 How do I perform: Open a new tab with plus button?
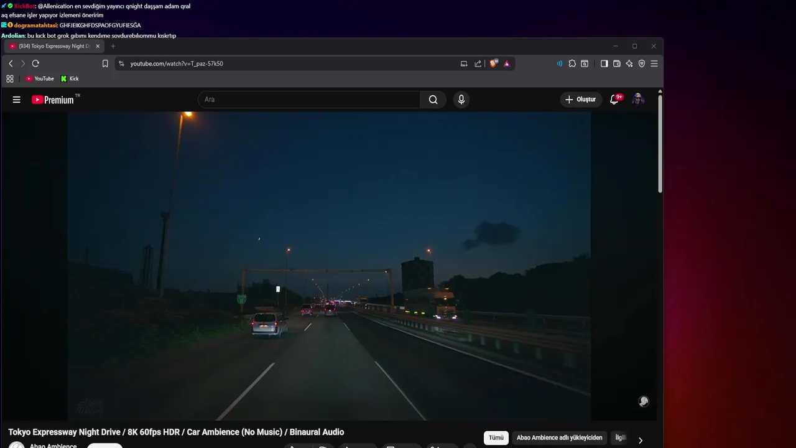113,46
